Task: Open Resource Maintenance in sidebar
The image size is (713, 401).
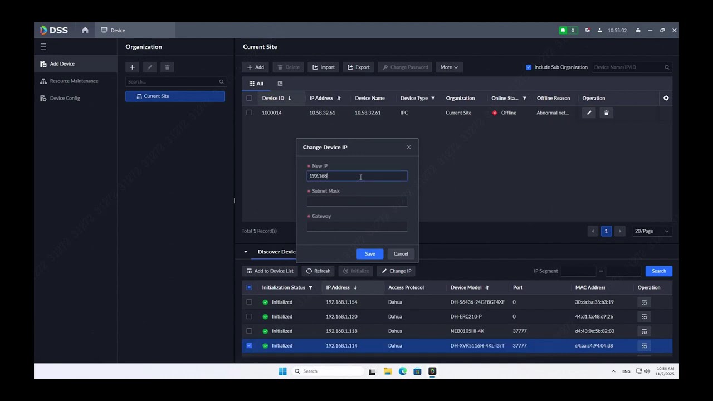Action: click(x=76, y=81)
